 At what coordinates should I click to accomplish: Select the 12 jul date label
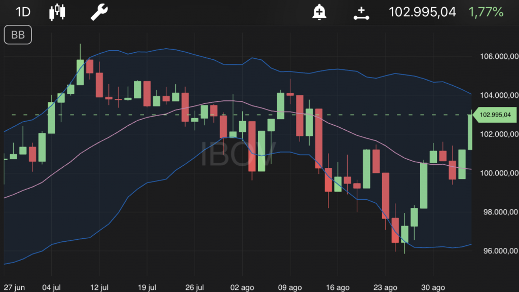[99, 287]
